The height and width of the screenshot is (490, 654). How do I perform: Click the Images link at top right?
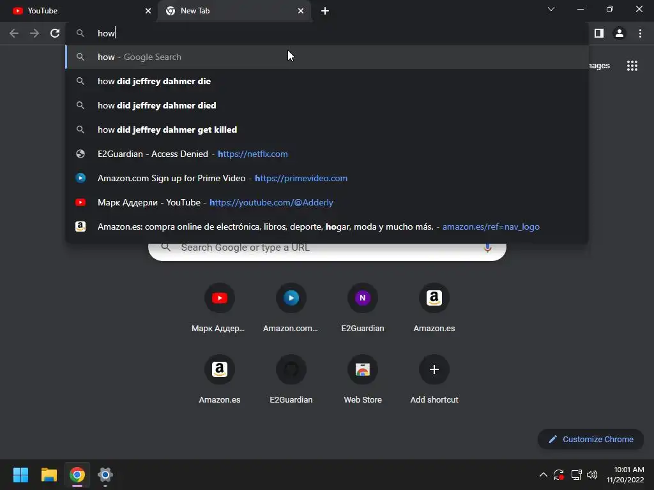(x=599, y=66)
